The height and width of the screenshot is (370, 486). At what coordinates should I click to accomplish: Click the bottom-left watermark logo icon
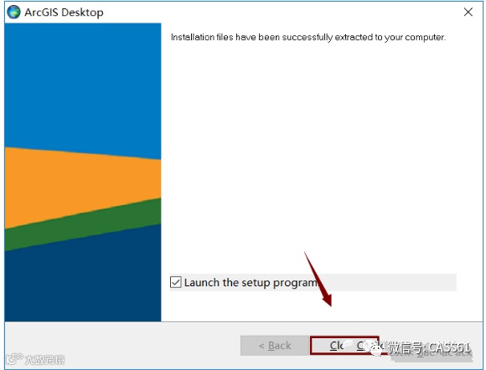coord(14,358)
